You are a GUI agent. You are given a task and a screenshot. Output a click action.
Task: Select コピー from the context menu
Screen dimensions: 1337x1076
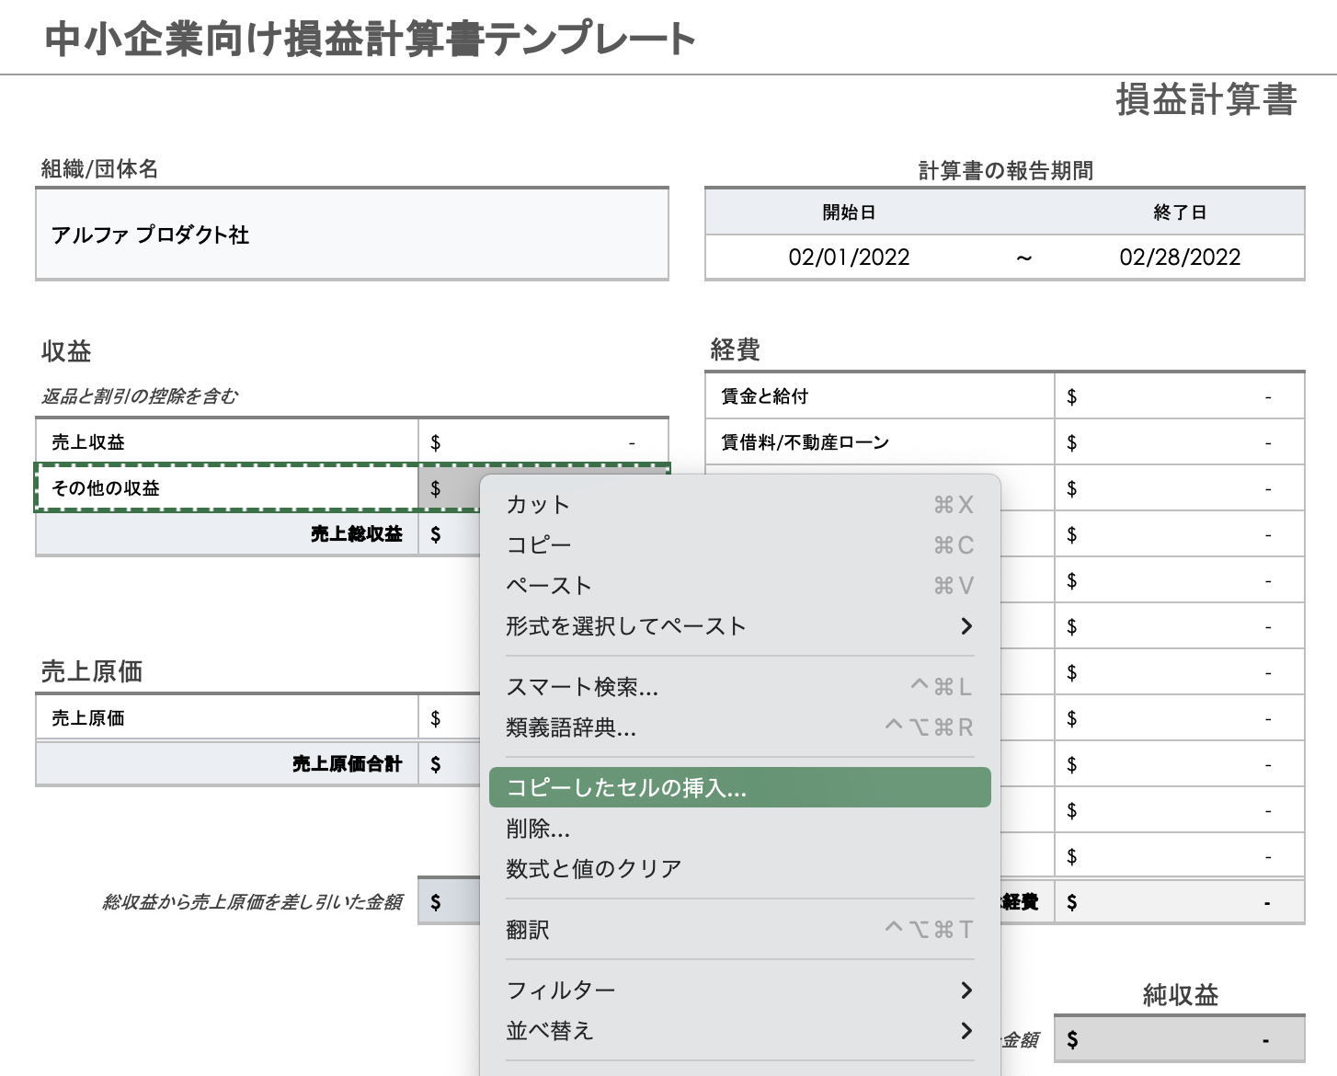point(539,544)
